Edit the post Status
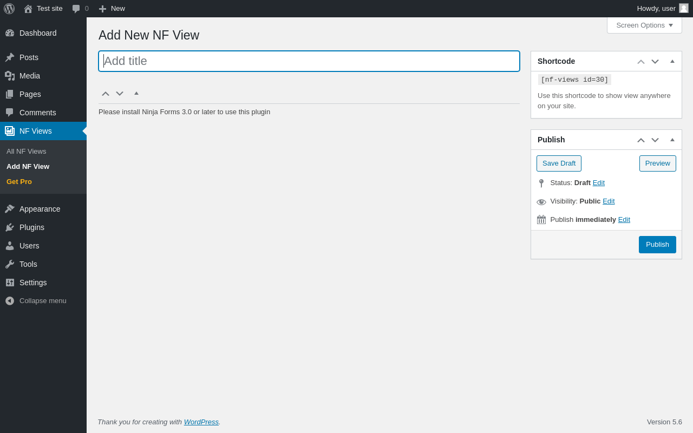 pos(599,183)
